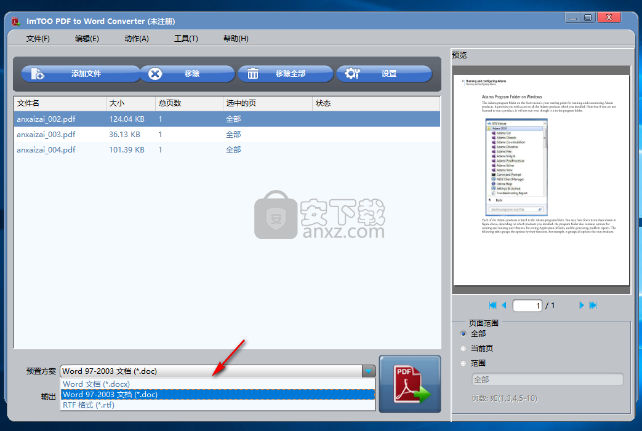This screenshot has height=431, width=642.
Task: Choose Word 97-2003 文档 (*.doc) in the dropdown list
Action: [x=218, y=394]
